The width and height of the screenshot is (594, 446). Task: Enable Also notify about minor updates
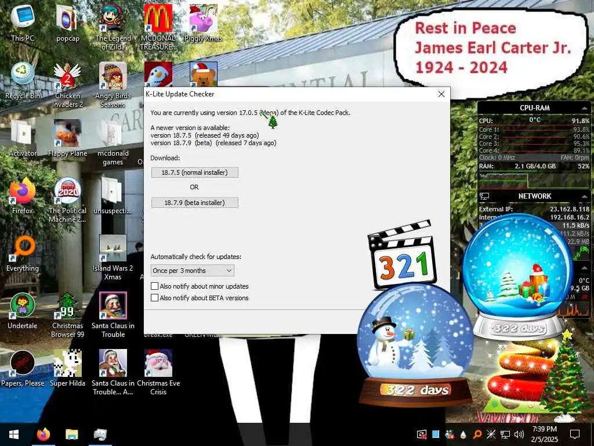154,286
